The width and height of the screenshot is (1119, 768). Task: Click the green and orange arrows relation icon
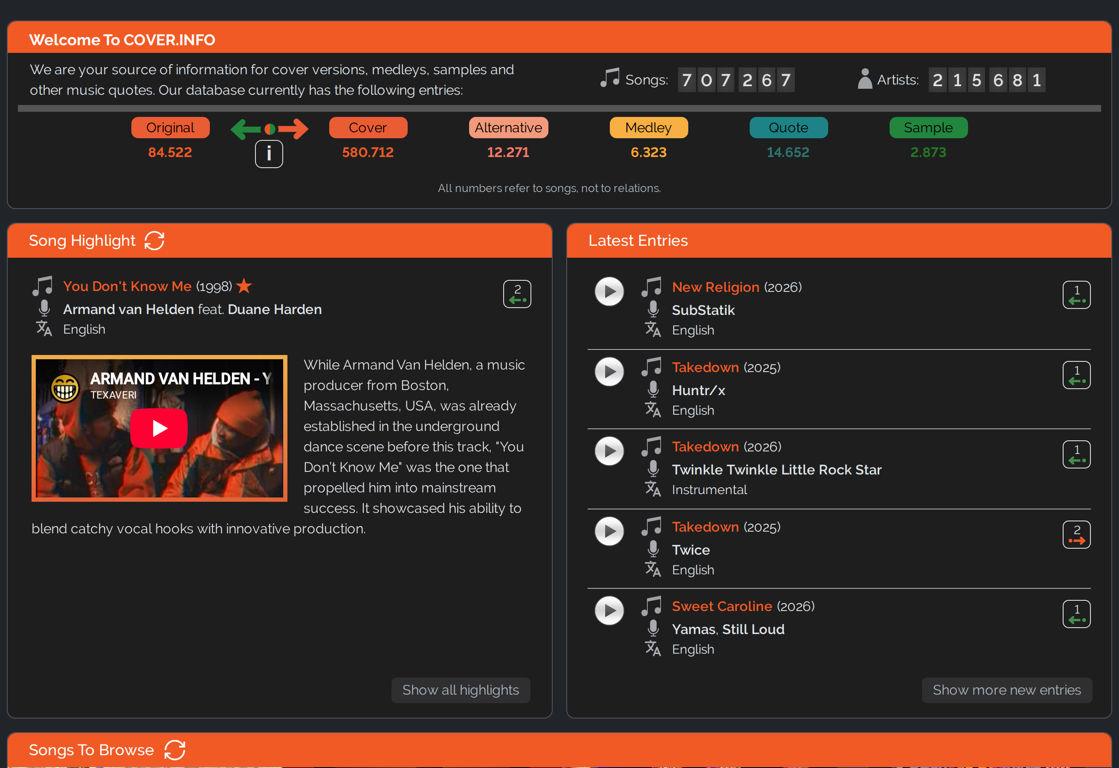coord(269,129)
